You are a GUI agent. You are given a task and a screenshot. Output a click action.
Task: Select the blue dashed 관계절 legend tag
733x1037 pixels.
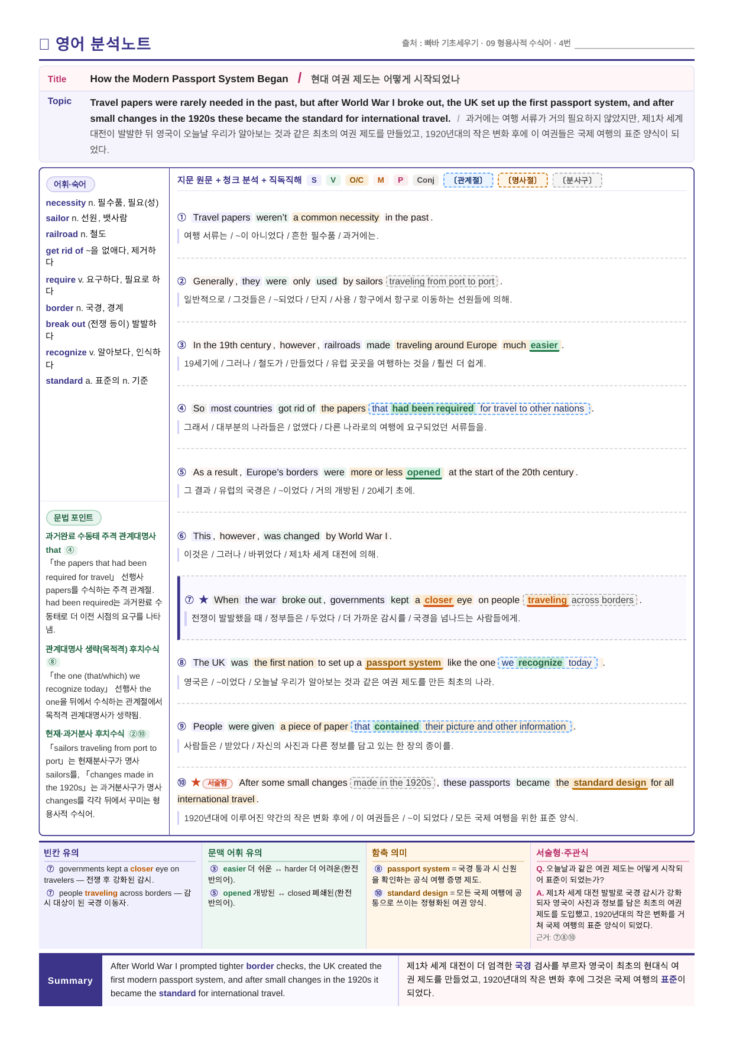468,180
